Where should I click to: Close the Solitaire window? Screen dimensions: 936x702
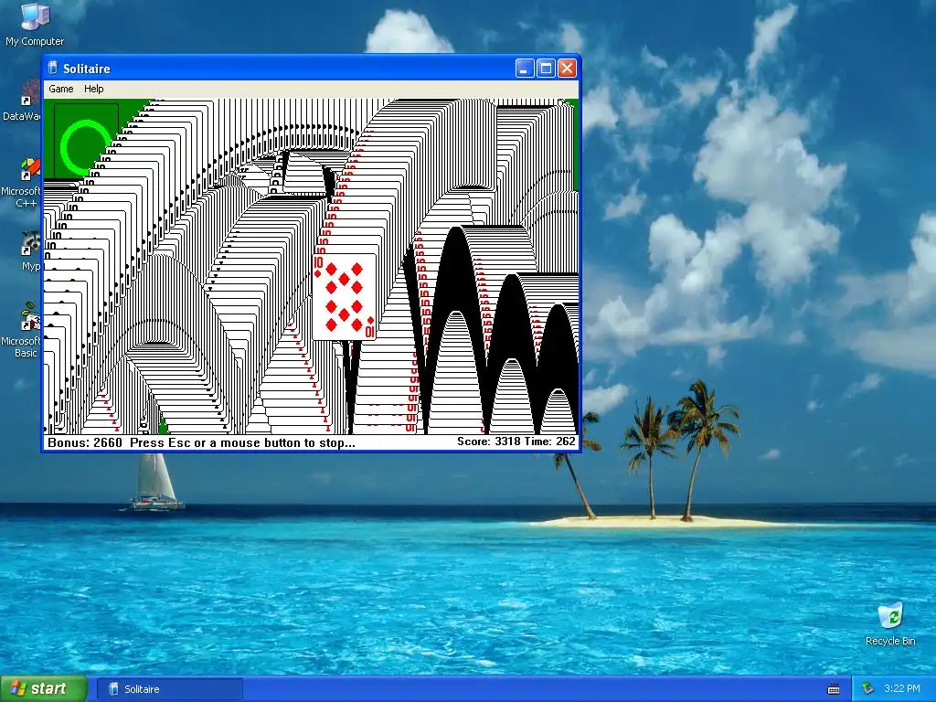567,69
